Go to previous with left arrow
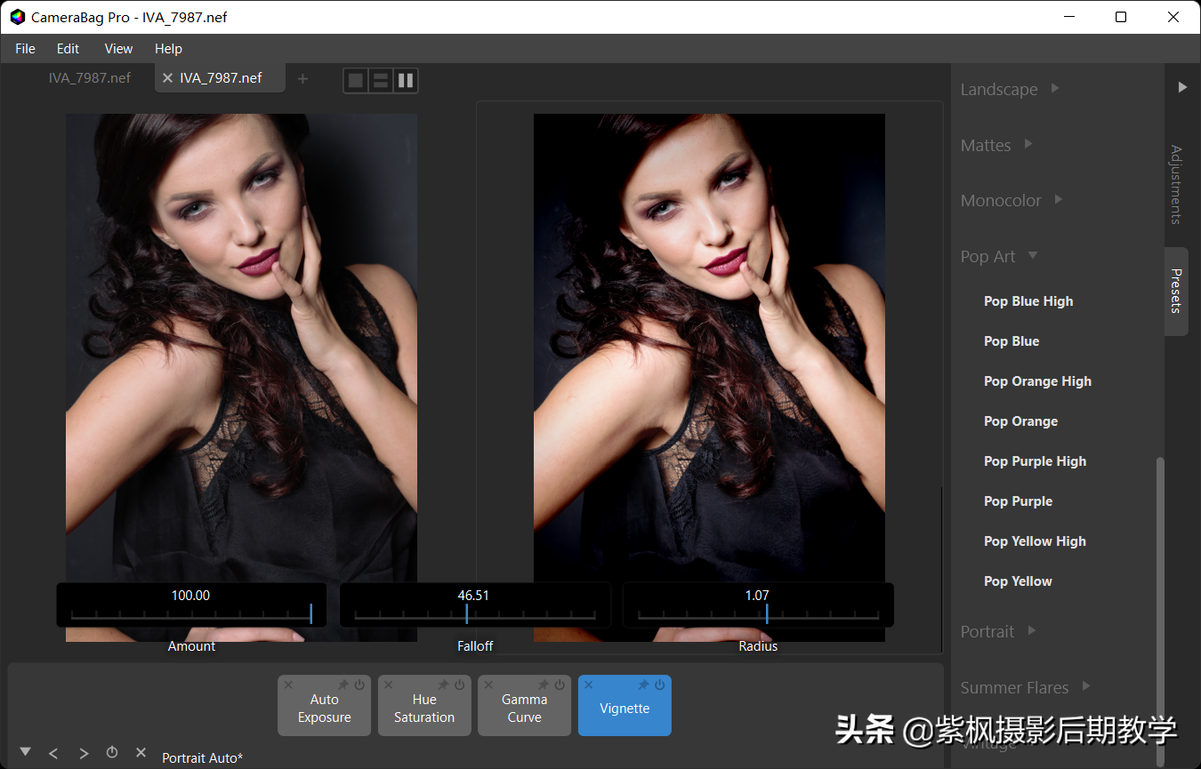 pyautogui.click(x=53, y=753)
